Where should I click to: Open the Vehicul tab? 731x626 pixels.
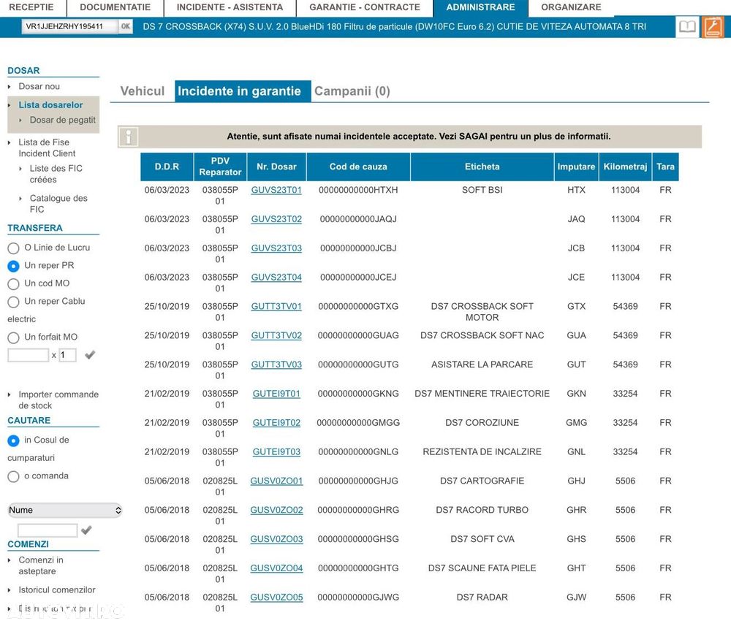coord(143,91)
